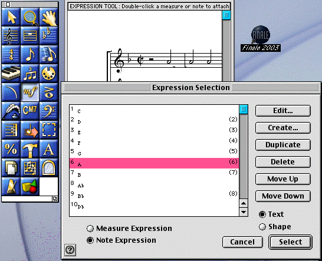Screen dimensions: 322x261
Task: Select the Hand Grabber tool
Action: coord(49,17)
